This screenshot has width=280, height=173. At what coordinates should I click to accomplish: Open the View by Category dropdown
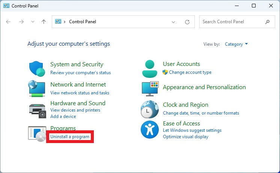coord(236,44)
